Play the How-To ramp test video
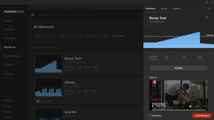 tap(153, 106)
